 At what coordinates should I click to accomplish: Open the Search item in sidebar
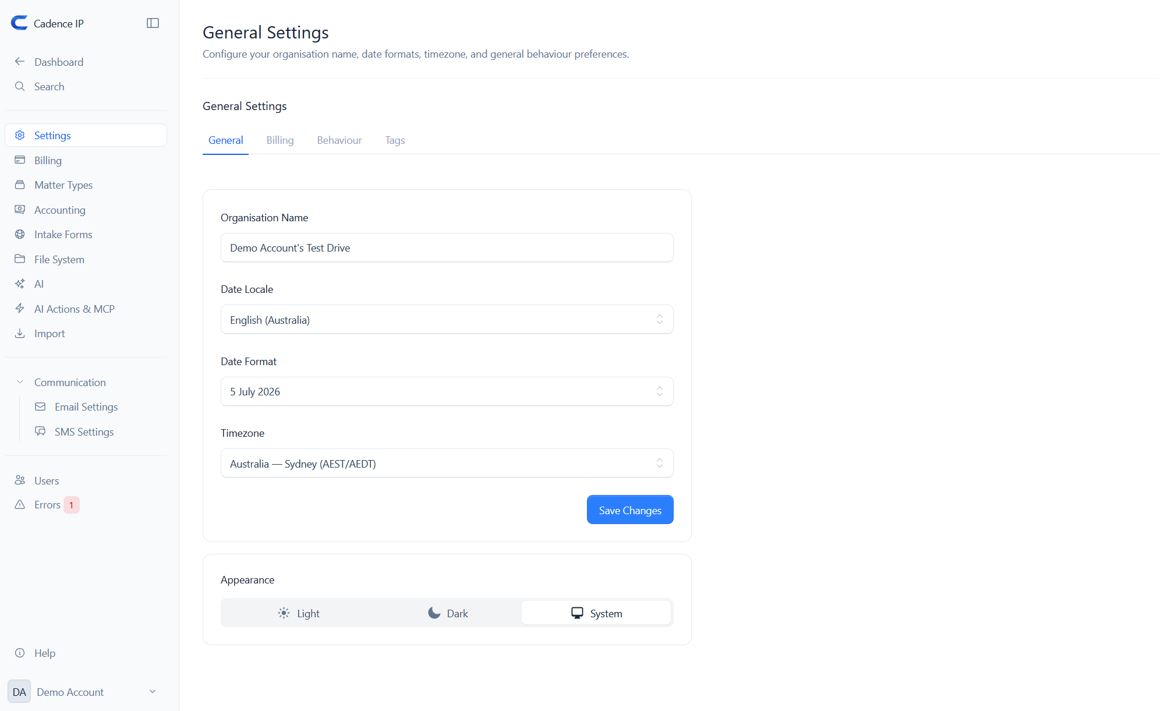86,86
